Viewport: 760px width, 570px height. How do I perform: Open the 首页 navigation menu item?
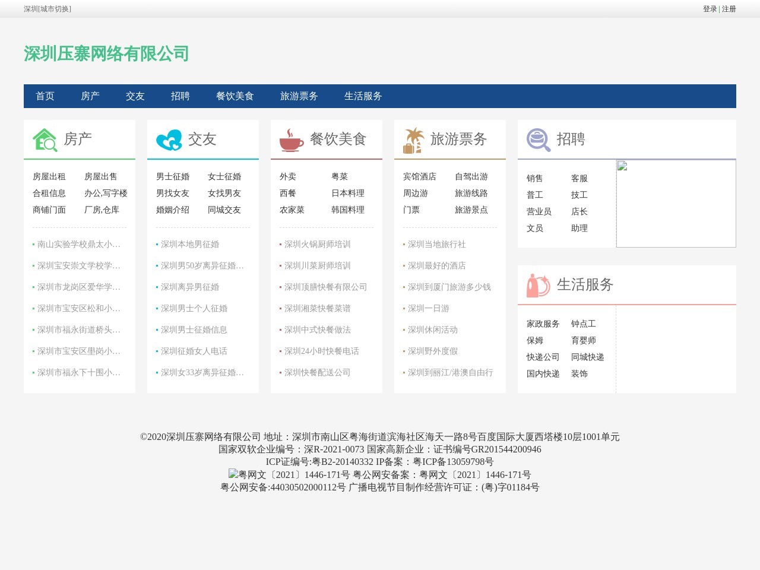pyautogui.click(x=46, y=96)
